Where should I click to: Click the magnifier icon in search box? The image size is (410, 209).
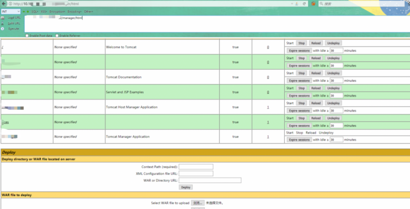(x=322, y=4)
